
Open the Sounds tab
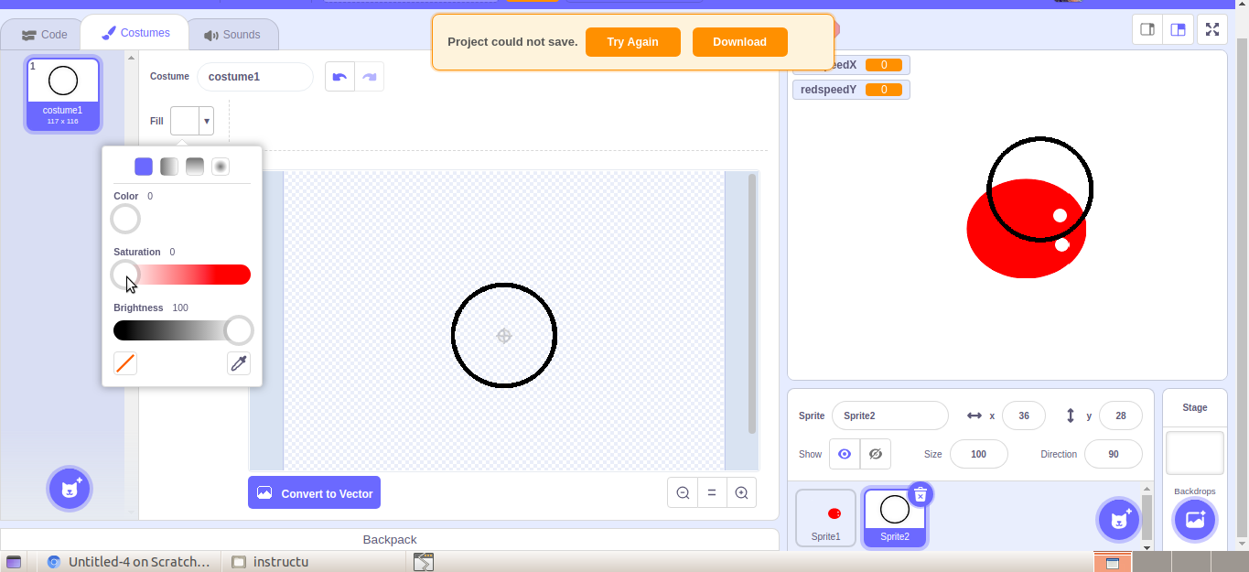tap(233, 33)
